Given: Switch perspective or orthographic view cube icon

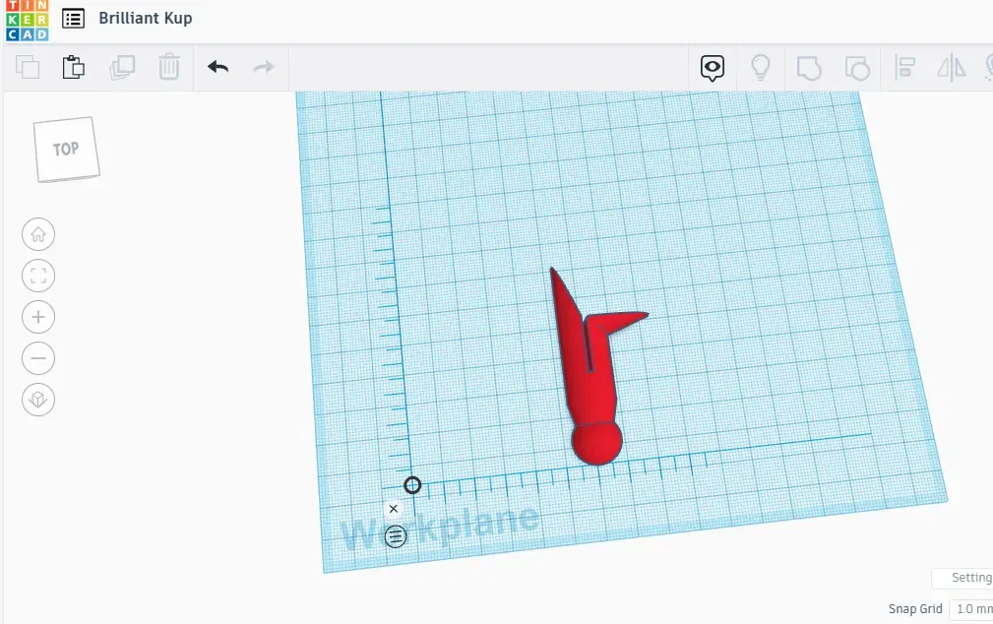Looking at the screenshot, I should tap(38, 400).
